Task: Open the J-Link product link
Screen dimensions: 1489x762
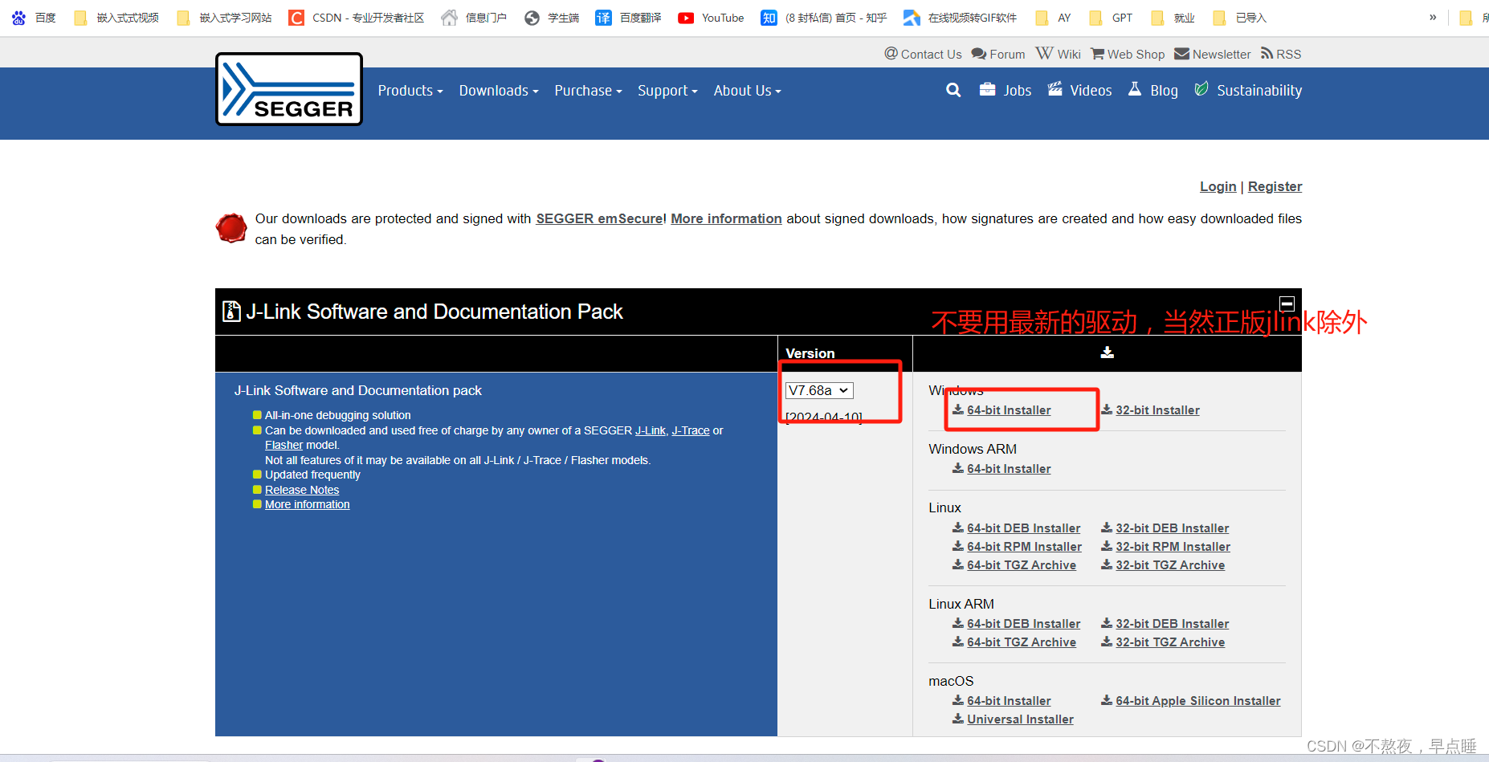Action: pyautogui.click(x=651, y=430)
